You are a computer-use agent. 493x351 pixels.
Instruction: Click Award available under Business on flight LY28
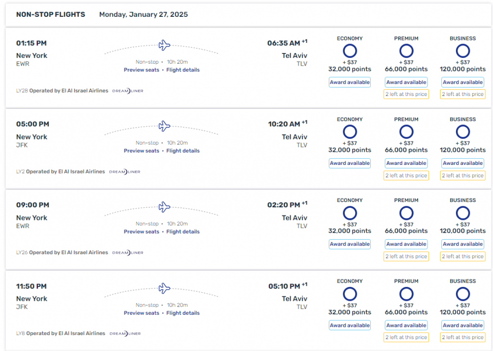pos(463,82)
